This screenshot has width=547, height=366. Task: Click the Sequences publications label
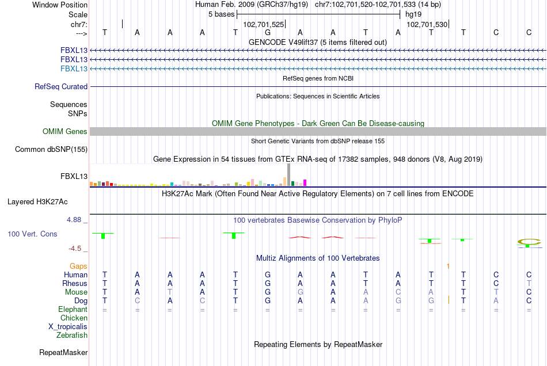click(x=69, y=104)
